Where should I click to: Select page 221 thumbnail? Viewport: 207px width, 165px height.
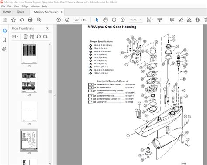pos(29,82)
